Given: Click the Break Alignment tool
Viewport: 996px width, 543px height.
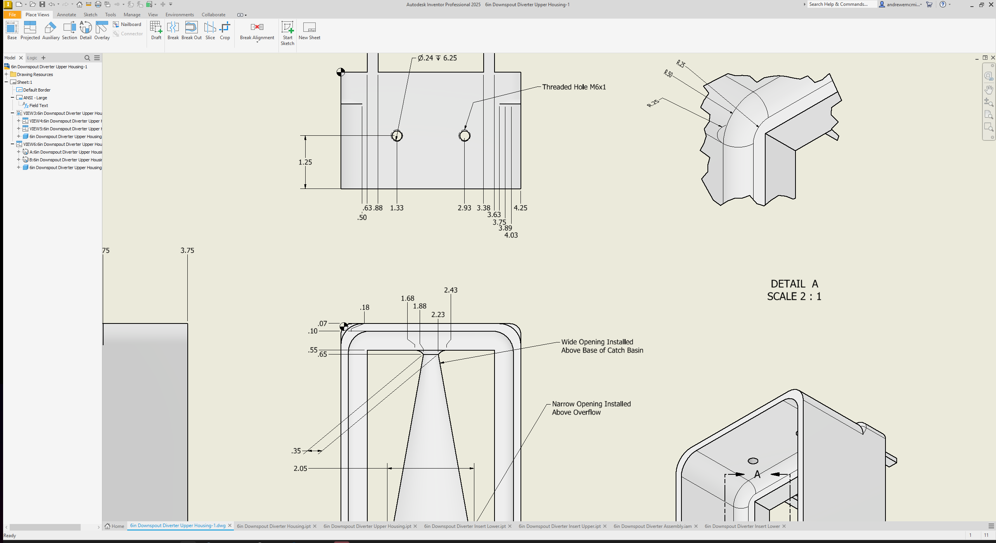Looking at the screenshot, I should tap(257, 31).
